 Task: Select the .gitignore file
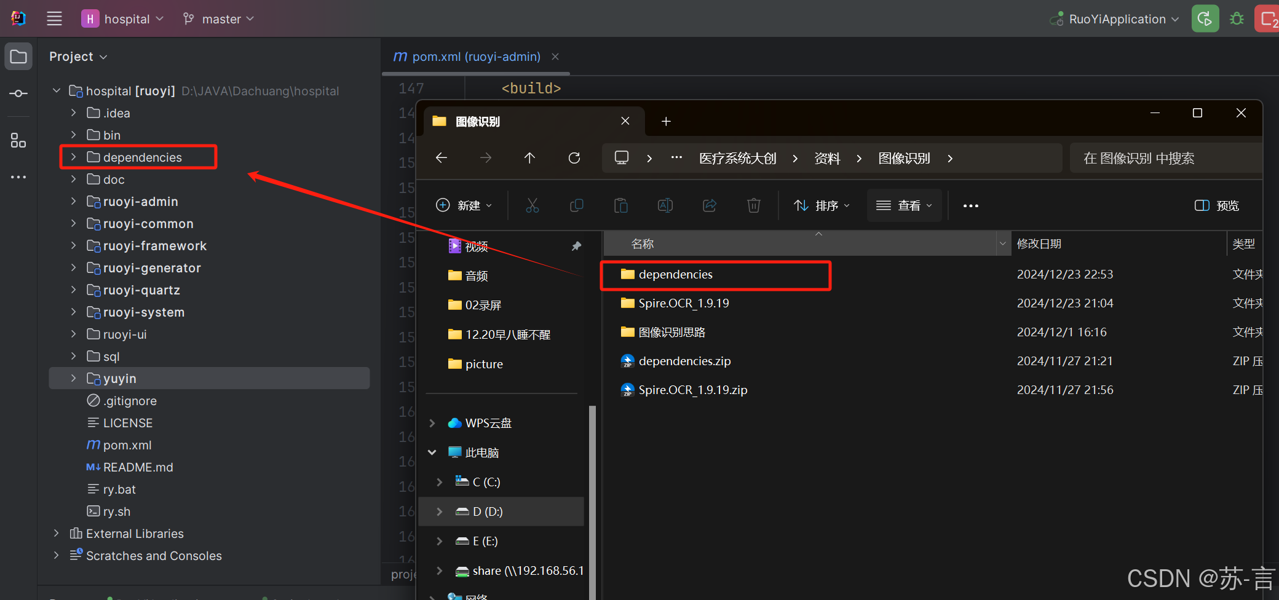[130, 401]
